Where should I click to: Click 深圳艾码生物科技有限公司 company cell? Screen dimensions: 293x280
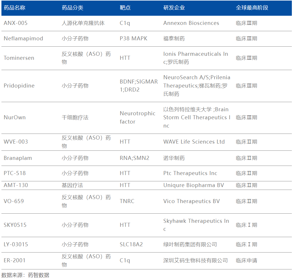coord(195,260)
